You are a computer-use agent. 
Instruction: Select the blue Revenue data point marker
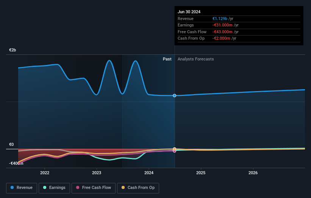point(175,96)
